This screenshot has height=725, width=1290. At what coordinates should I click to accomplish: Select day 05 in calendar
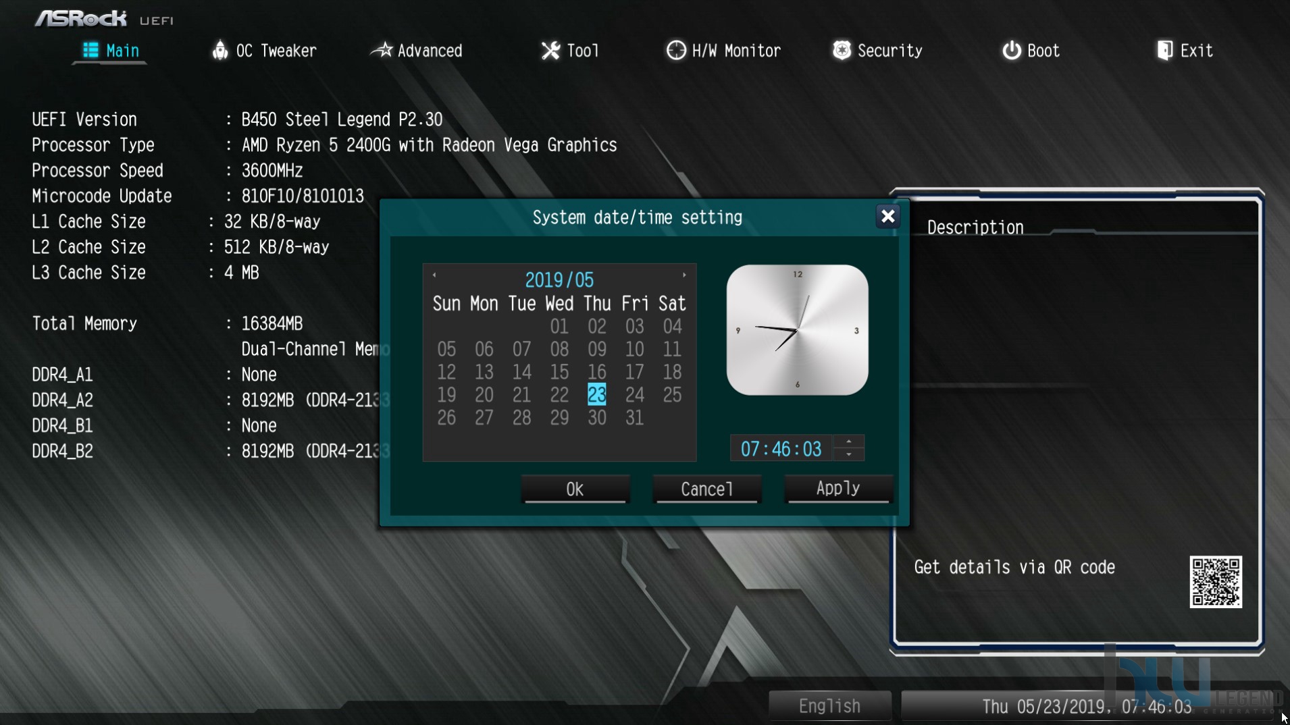pos(446,350)
